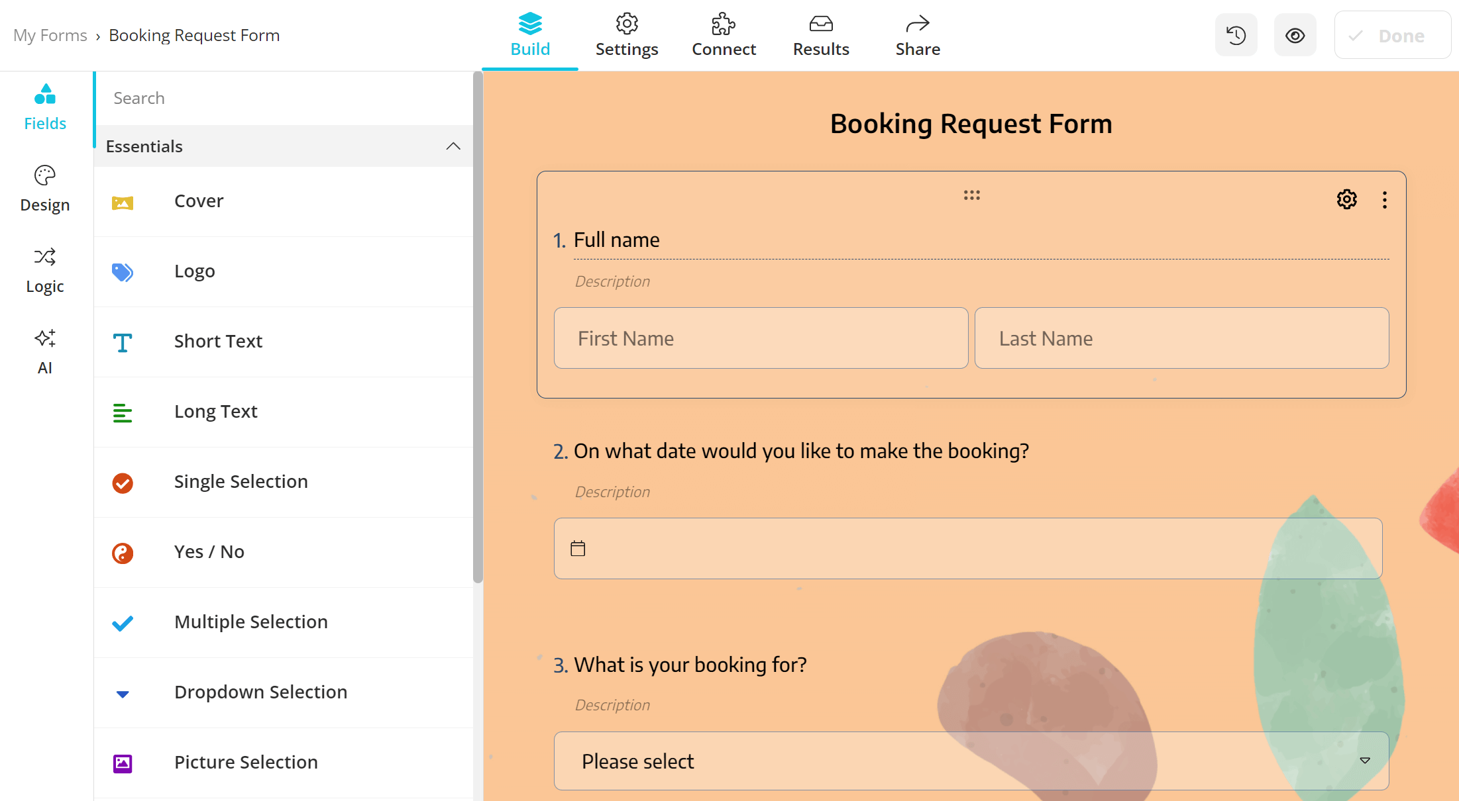Open Full Name field options menu
The width and height of the screenshot is (1459, 801).
click(x=1384, y=199)
